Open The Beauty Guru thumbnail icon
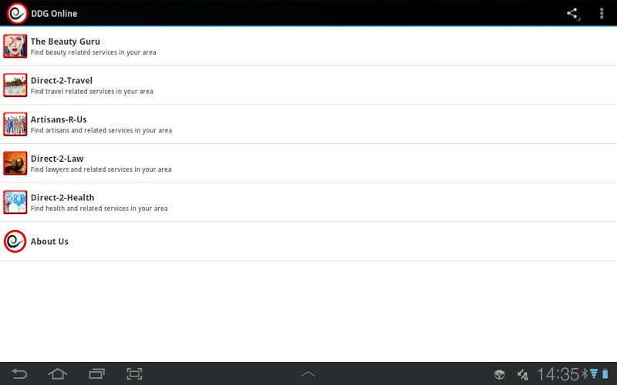Screen dimensions: 617x385 point(15,46)
